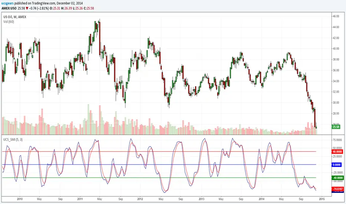Click the O:25.31 open value
This screenshot has width=346, height=204.
point(55,9)
